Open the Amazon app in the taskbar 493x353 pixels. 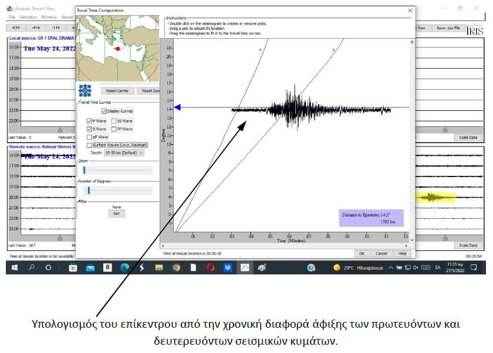[107, 267]
